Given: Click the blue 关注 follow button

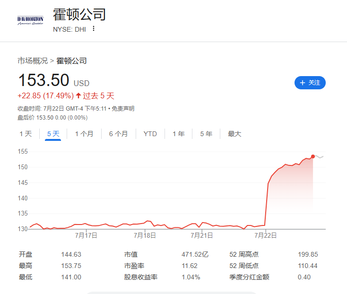Looking at the screenshot, I should pyautogui.click(x=310, y=83).
